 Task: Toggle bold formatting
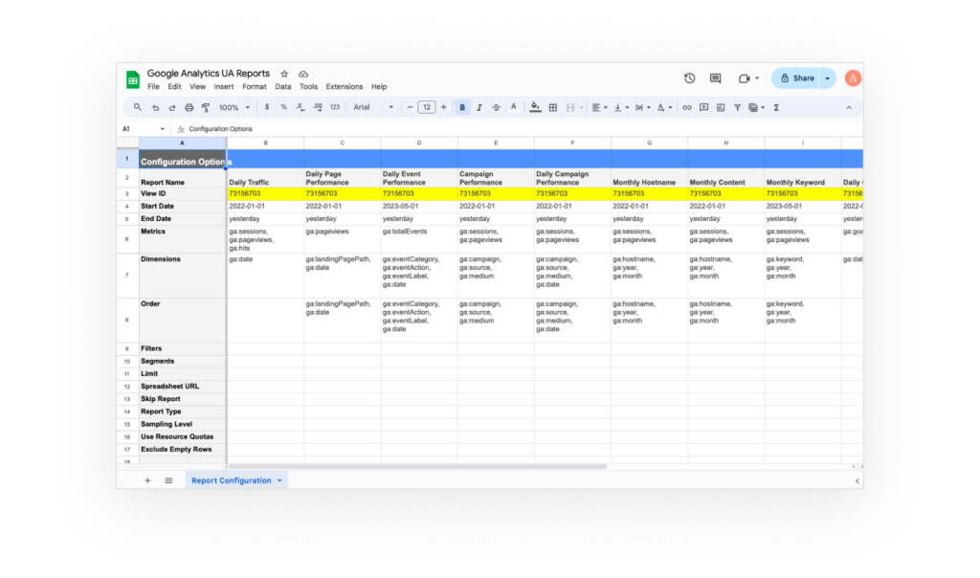pos(462,107)
